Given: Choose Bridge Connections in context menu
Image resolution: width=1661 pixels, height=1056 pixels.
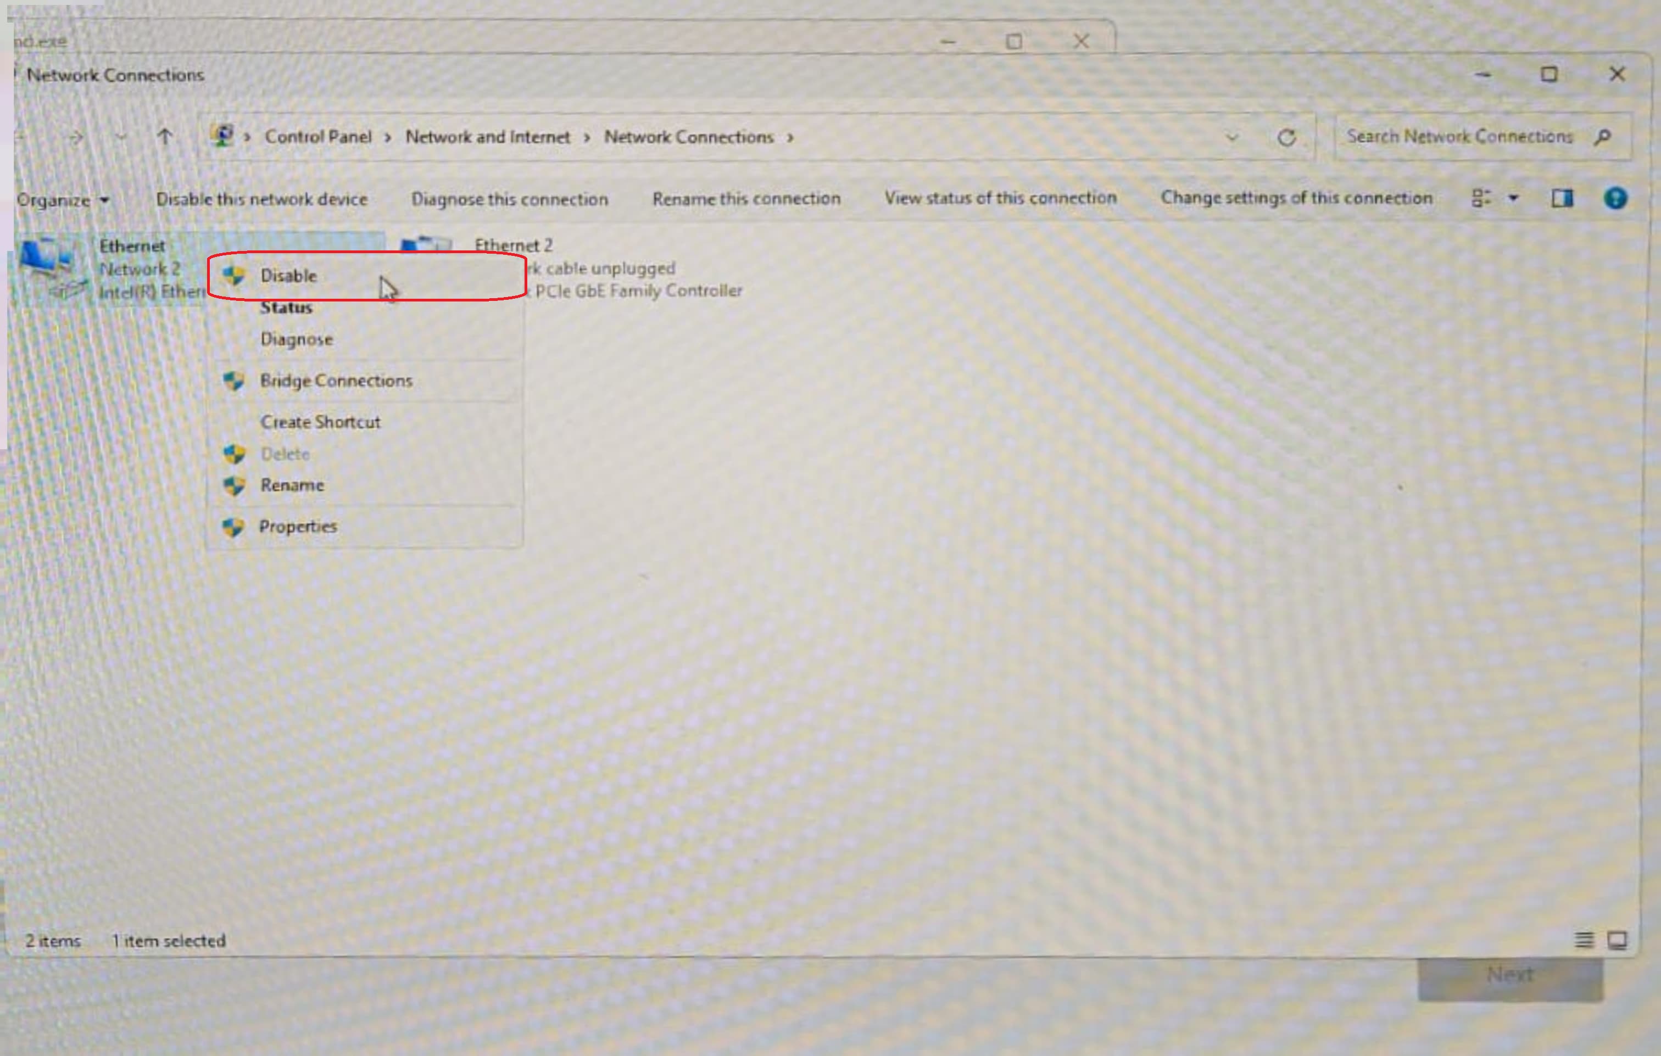Looking at the screenshot, I should (336, 381).
